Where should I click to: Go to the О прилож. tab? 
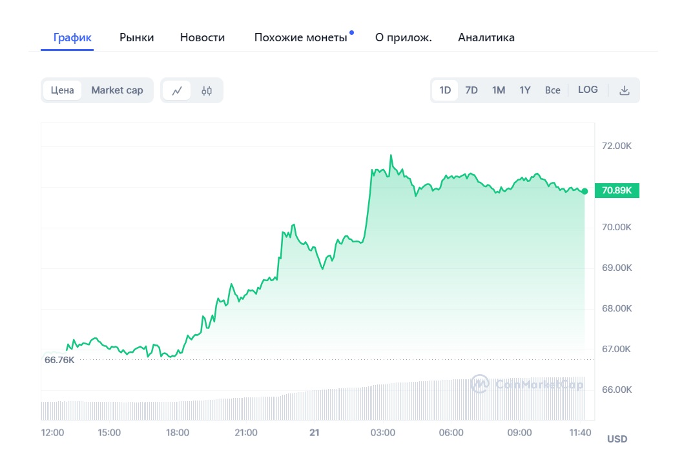pyautogui.click(x=403, y=37)
